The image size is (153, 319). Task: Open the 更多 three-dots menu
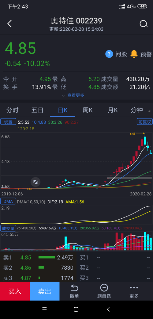(x=134, y=288)
